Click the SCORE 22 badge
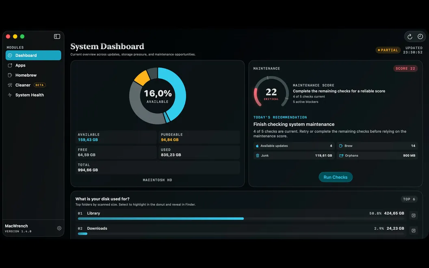This screenshot has width=429, height=268. (x=405, y=68)
